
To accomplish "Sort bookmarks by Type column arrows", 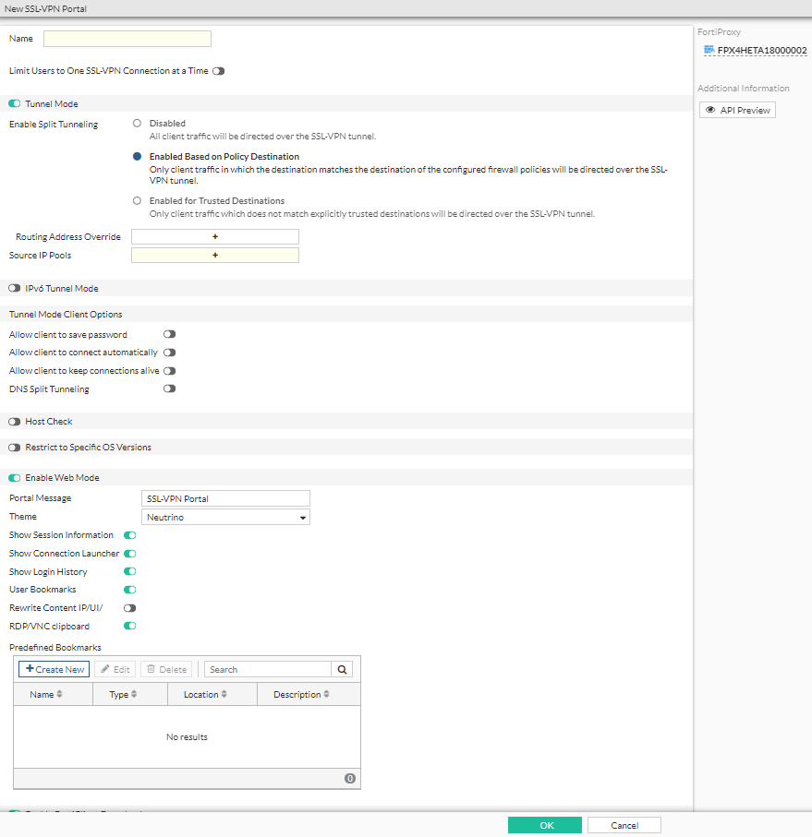I will pyautogui.click(x=134, y=695).
